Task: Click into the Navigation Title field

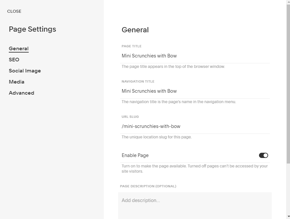Action: tap(195, 91)
